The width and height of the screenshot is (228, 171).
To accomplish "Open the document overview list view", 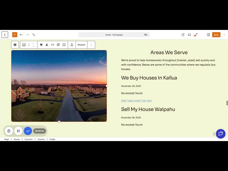I will tap(33, 35).
